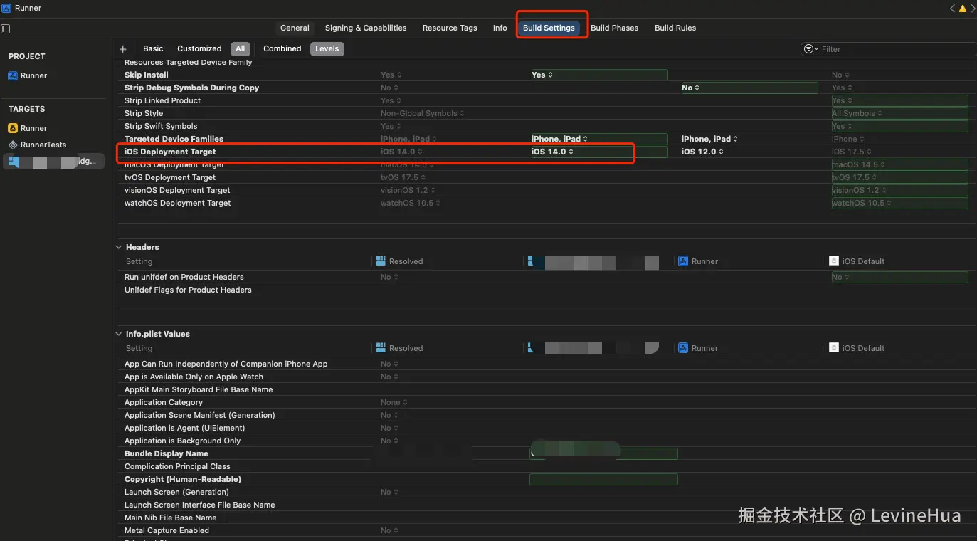Viewport: 977px width, 541px height.
Task: Open the Build Phases tab
Action: [x=615, y=28]
